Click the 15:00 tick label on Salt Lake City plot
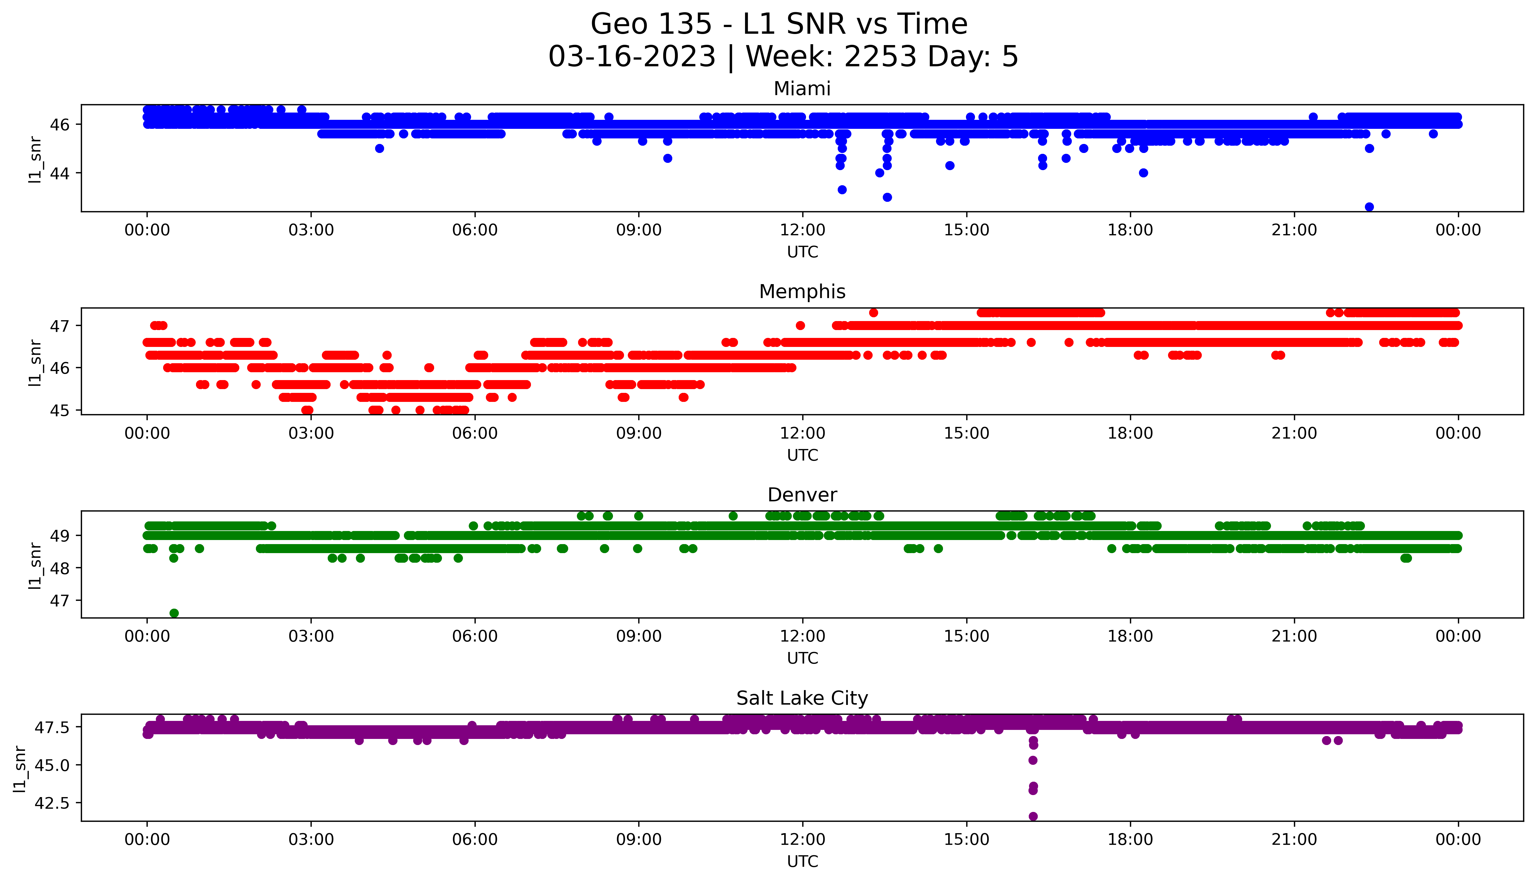The width and height of the screenshot is (1535, 882). coord(967,840)
